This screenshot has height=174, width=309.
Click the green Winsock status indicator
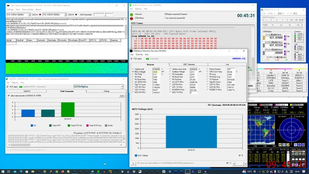coord(131,15)
